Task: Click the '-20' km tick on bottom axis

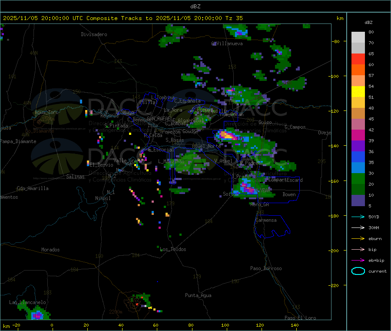Action: pyautogui.click(x=16, y=325)
